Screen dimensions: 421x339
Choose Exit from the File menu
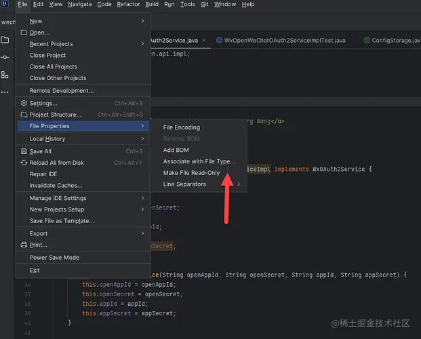83,271
